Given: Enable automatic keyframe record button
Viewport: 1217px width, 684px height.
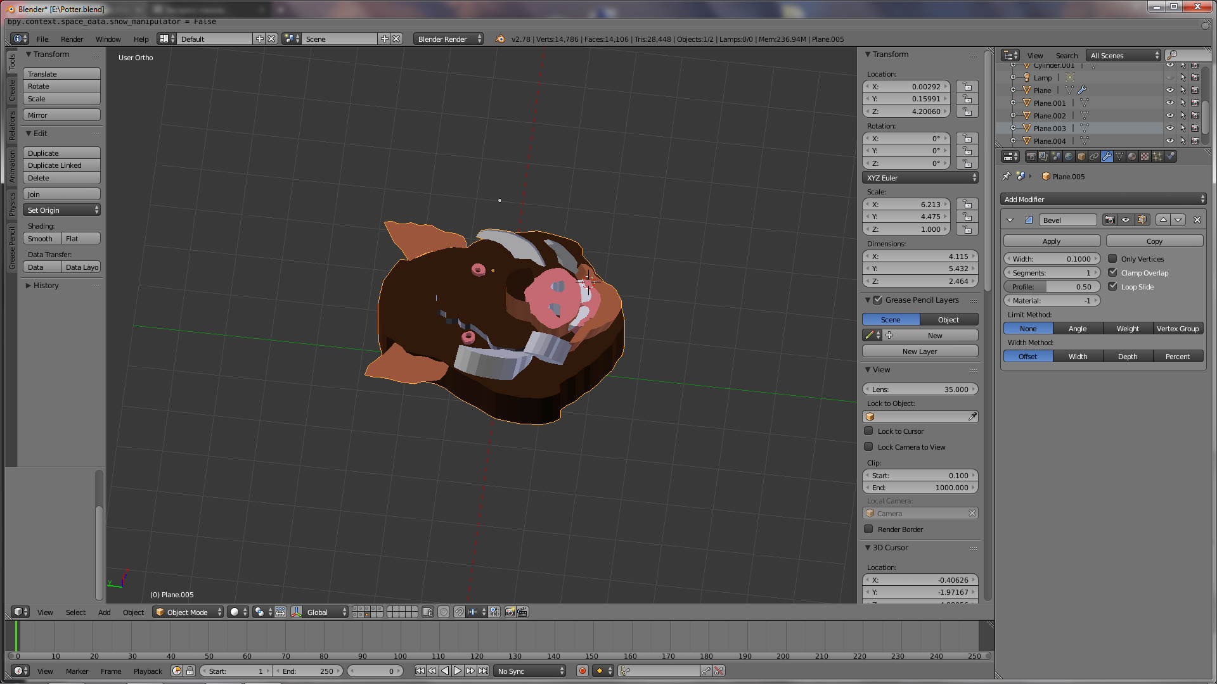Looking at the screenshot, I should point(583,671).
